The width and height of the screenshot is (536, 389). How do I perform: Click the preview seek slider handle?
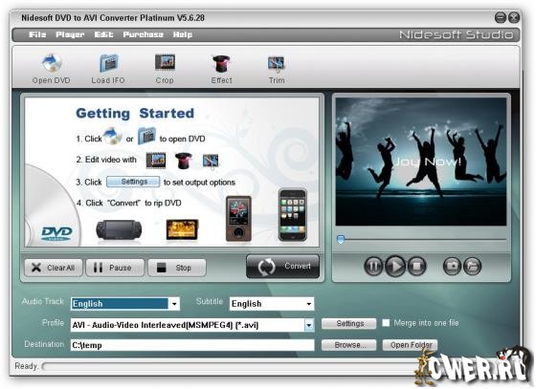(x=341, y=239)
